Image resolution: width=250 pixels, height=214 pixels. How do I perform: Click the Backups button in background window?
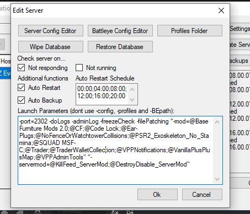[240, 61]
